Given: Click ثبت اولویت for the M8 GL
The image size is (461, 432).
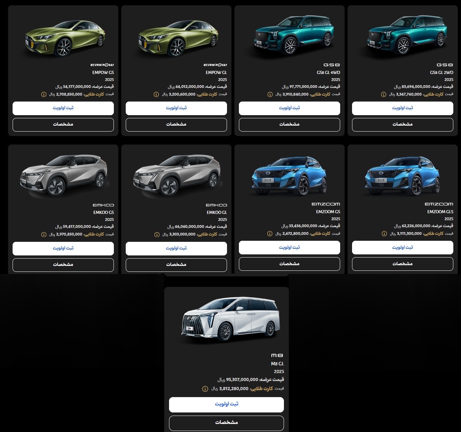Looking at the screenshot, I should pyautogui.click(x=226, y=404).
